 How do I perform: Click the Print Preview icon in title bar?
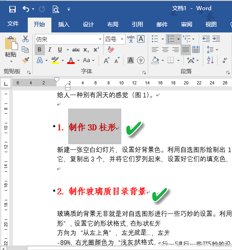[56, 9]
